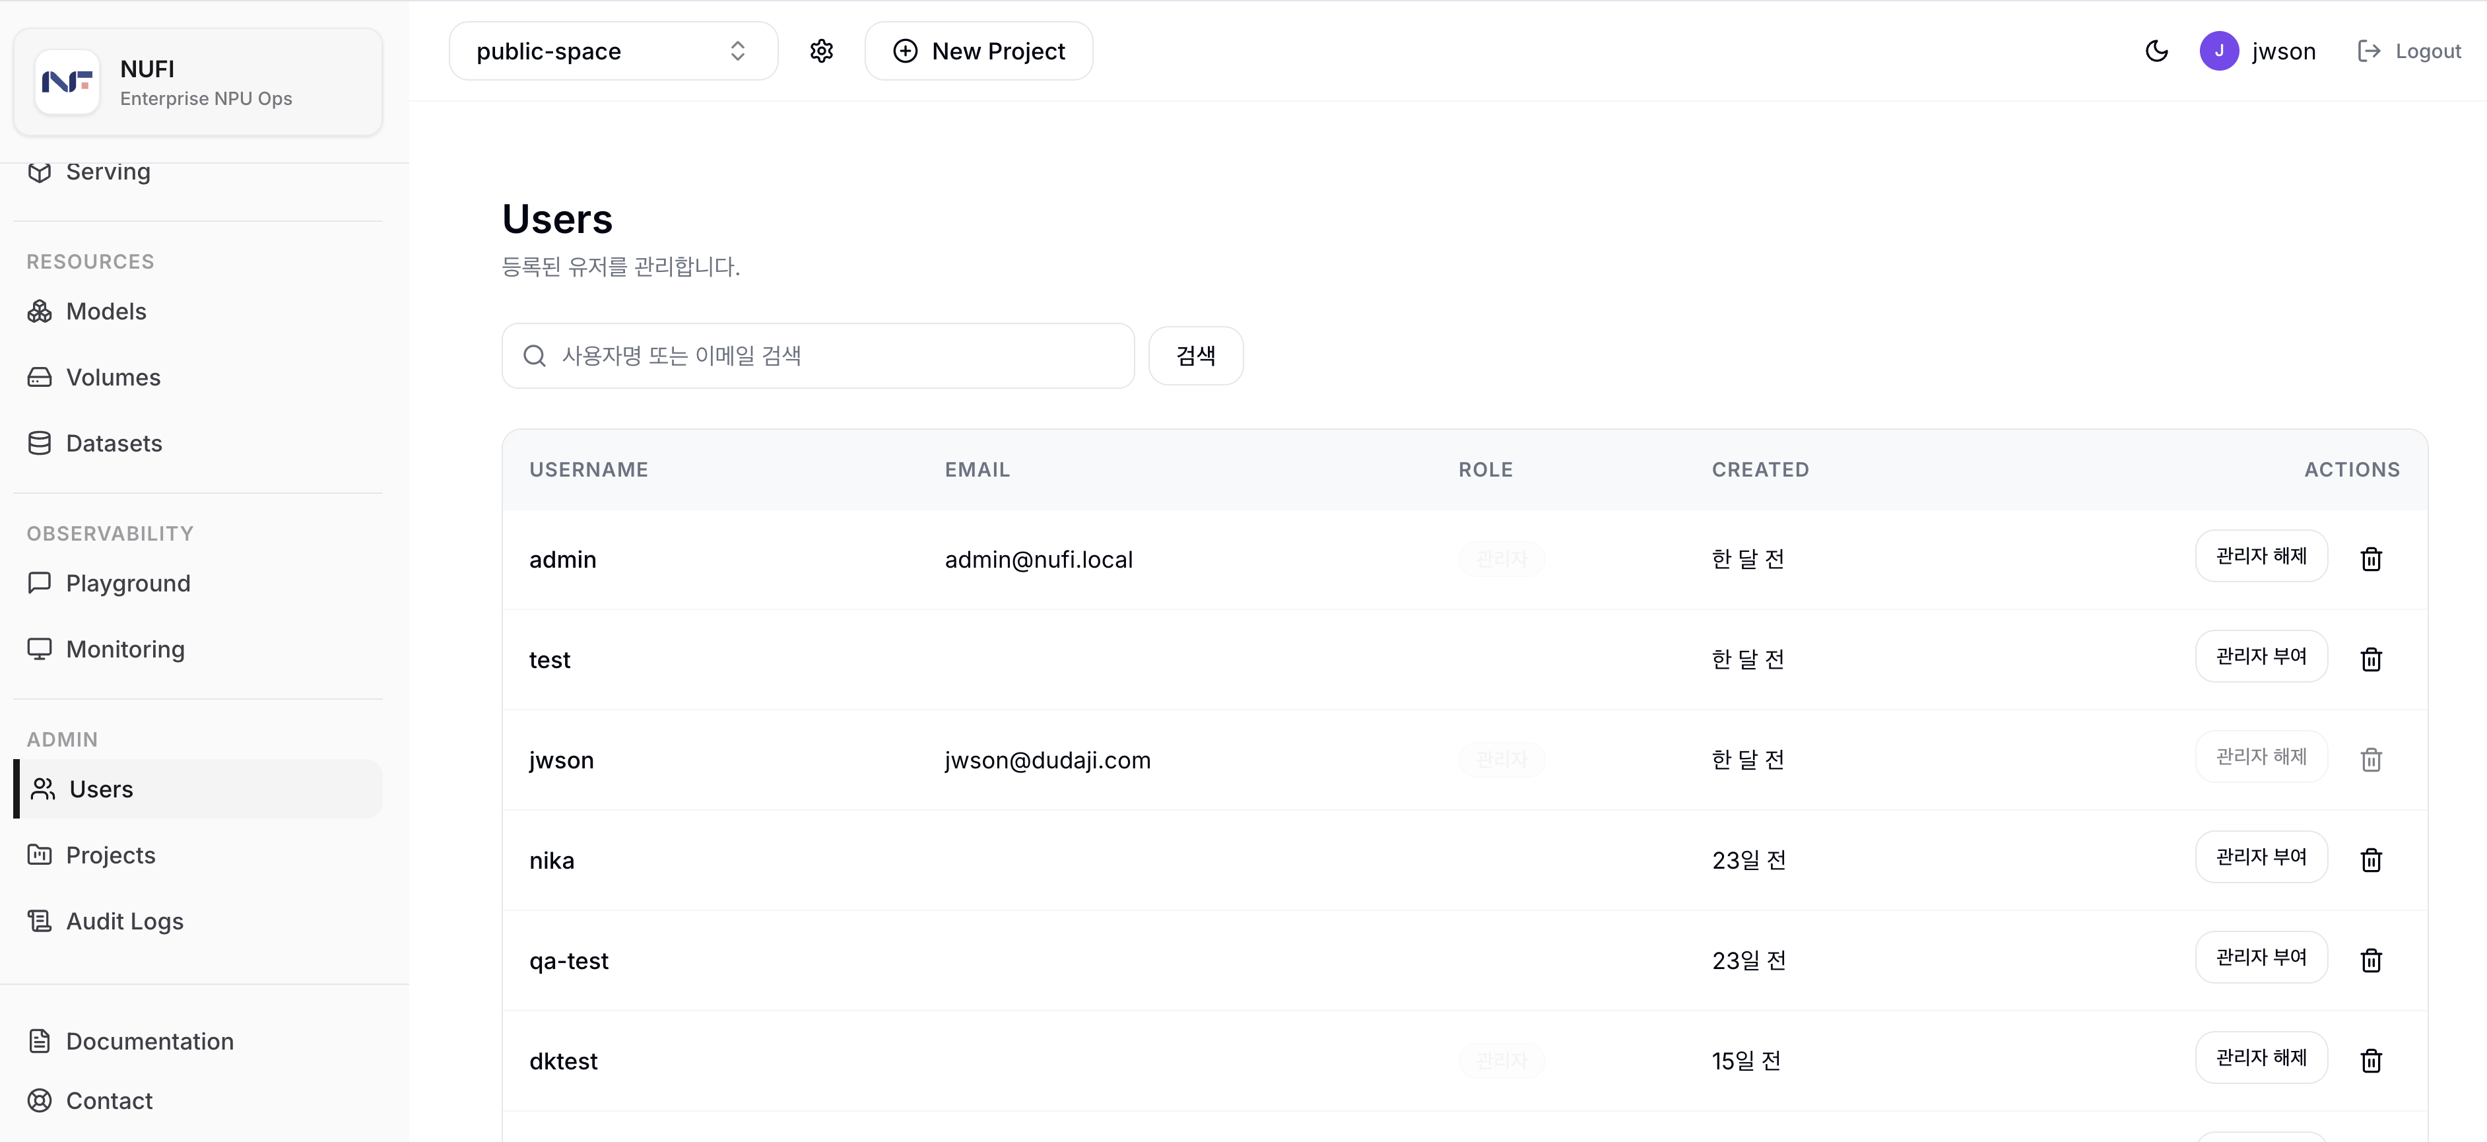Click the Audit Logs scroll icon
2487x1142 pixels.
(x=40, y=921)
